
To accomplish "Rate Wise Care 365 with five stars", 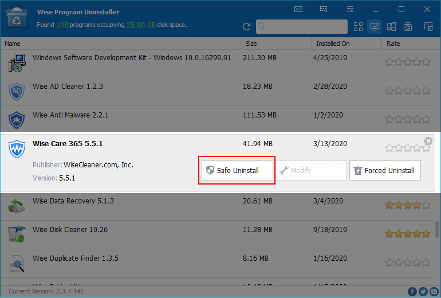I will coord(426,148).
